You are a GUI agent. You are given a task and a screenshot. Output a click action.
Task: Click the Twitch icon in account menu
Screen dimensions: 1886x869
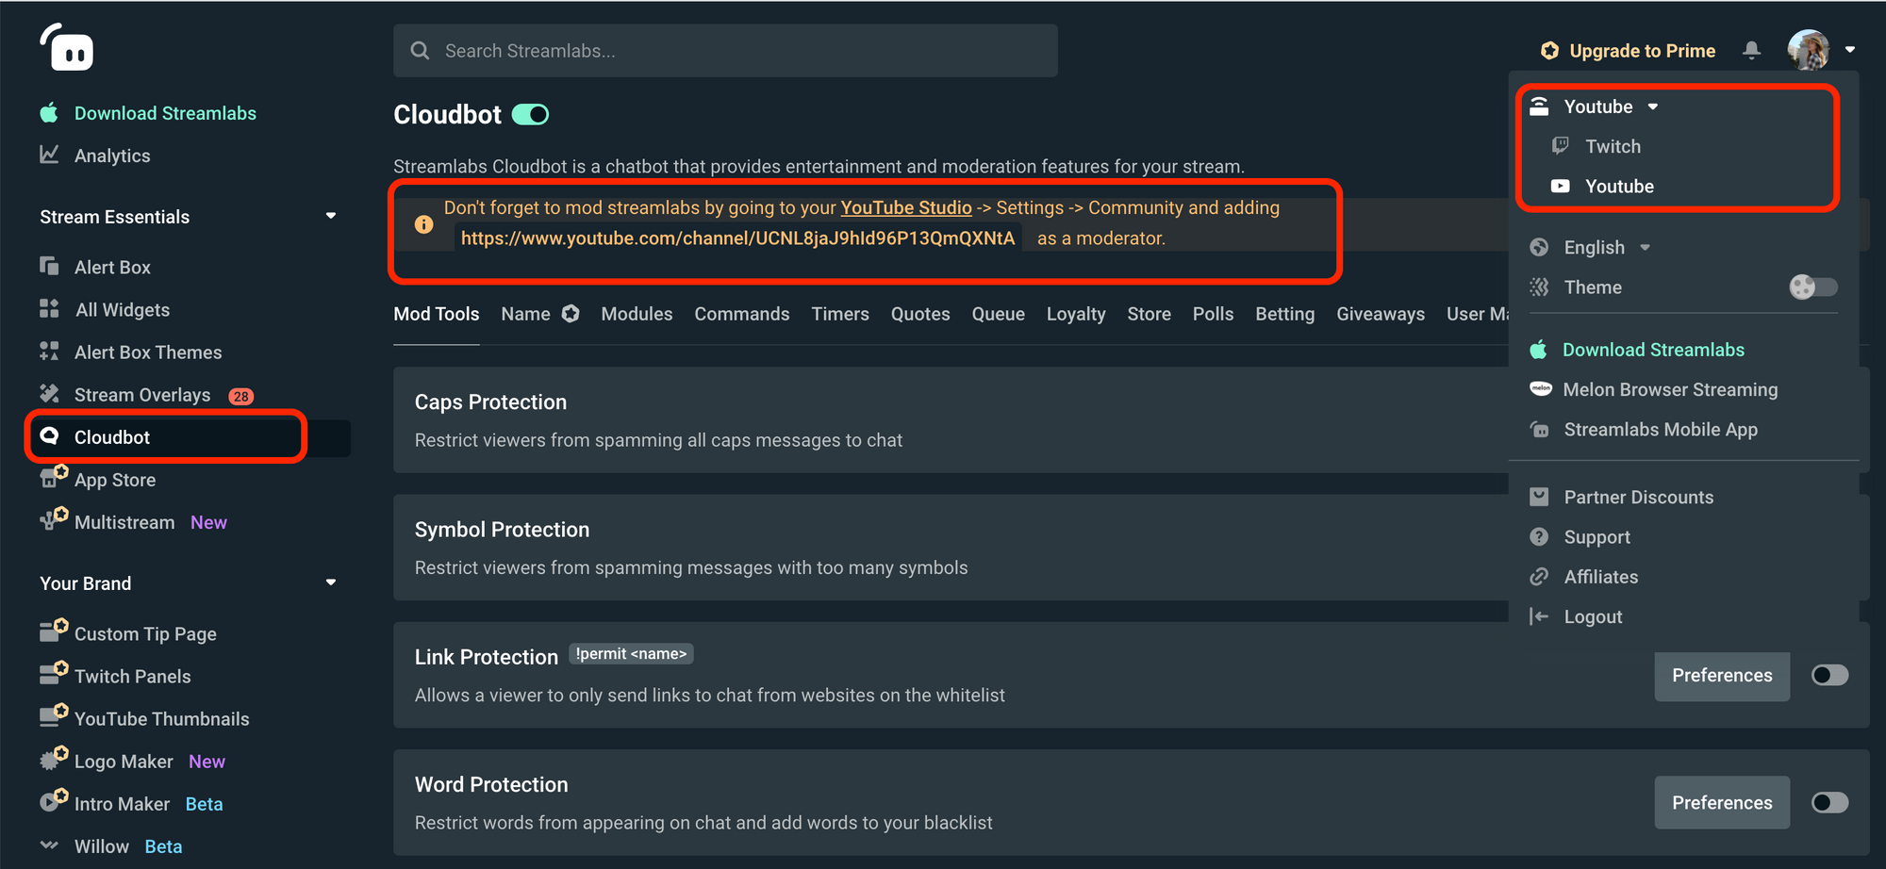pyautogui.click(x=1561, y=145)
